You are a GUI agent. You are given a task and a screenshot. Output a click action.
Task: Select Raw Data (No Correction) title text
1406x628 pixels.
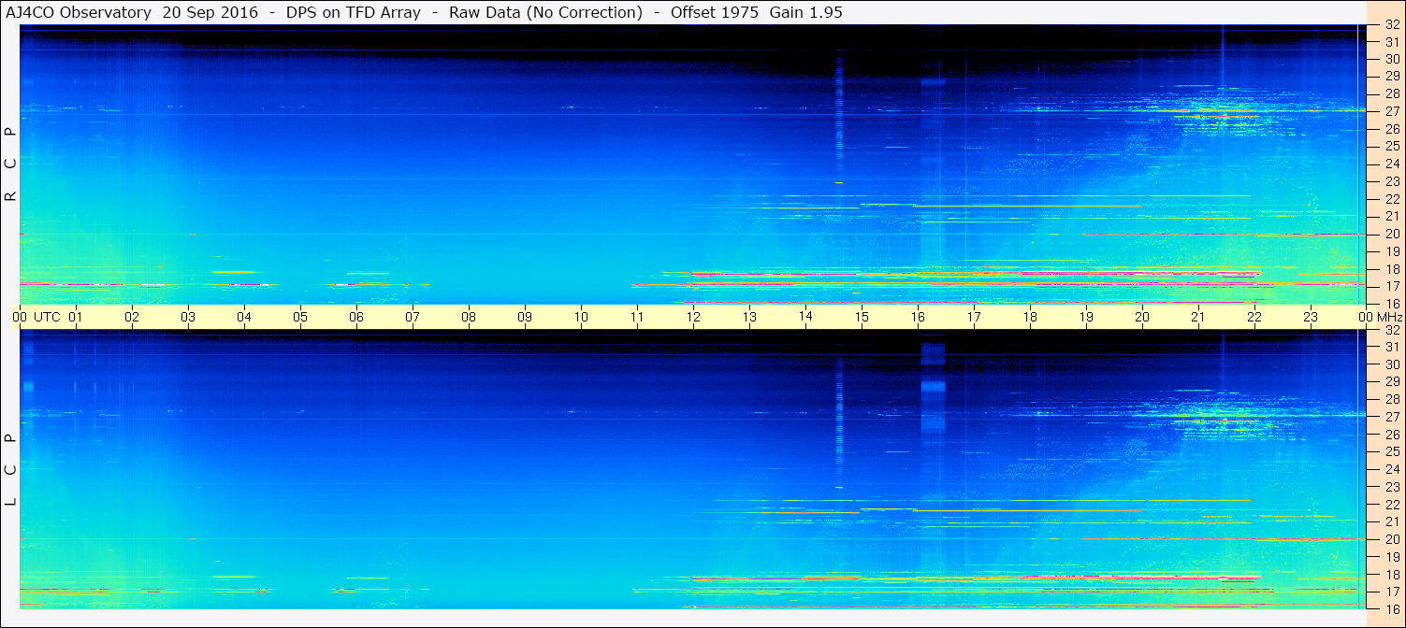point(545,13)
